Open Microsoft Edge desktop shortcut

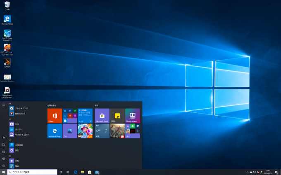click(7, 20)
